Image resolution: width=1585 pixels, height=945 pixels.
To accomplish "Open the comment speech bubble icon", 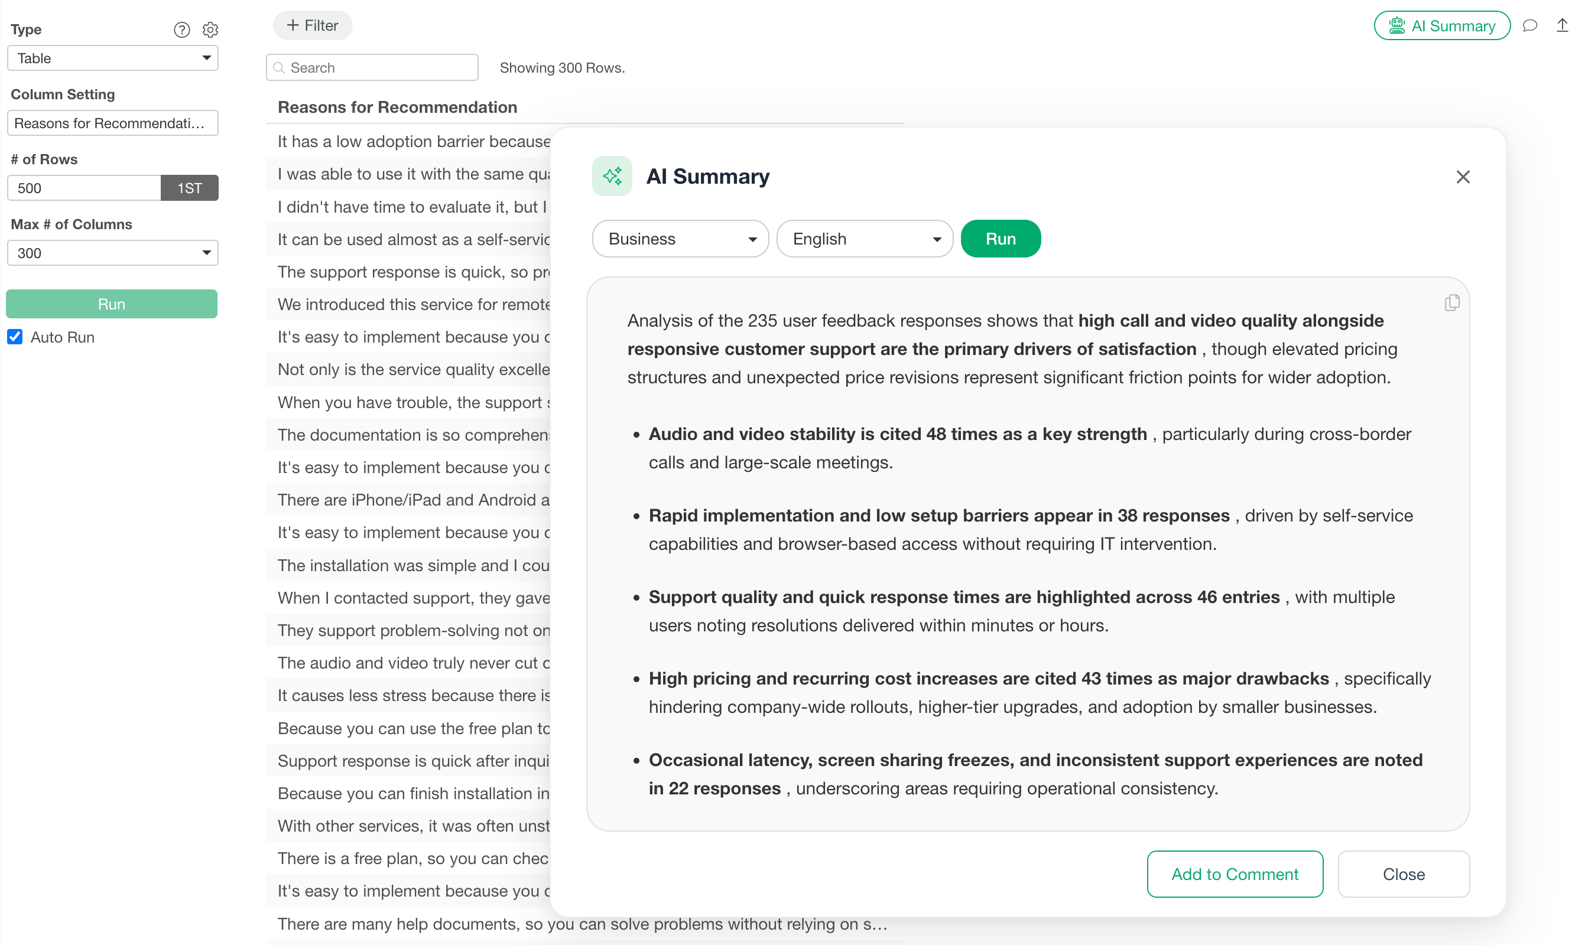I will pos(1530,25).
